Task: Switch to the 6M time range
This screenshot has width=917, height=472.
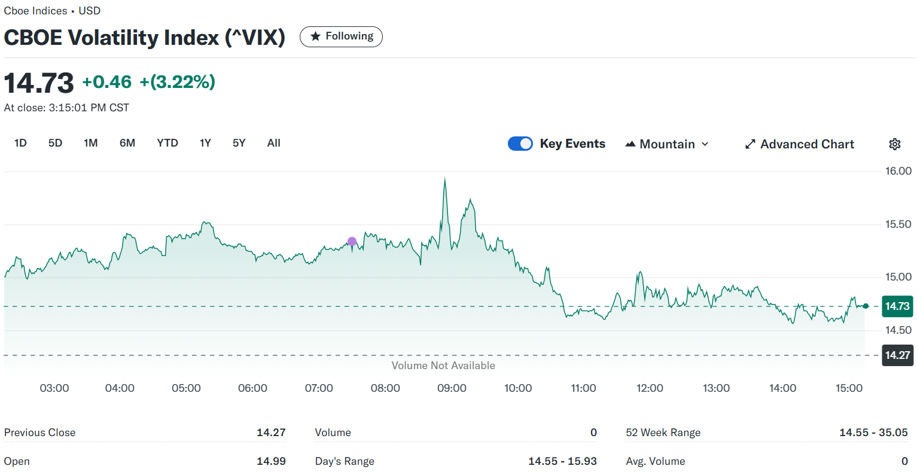Action: 127,143
